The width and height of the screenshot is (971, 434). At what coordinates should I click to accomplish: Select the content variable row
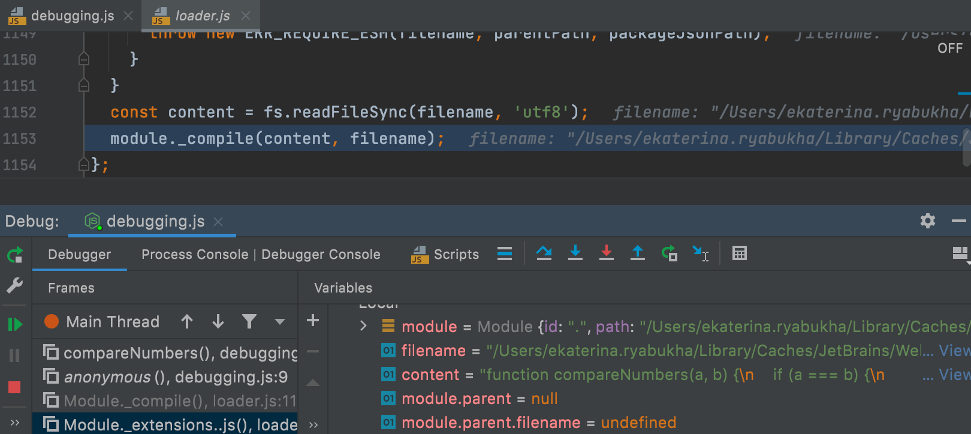coord(650,374)
